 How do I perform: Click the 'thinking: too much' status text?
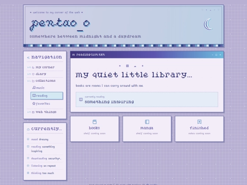click(43, 173)
